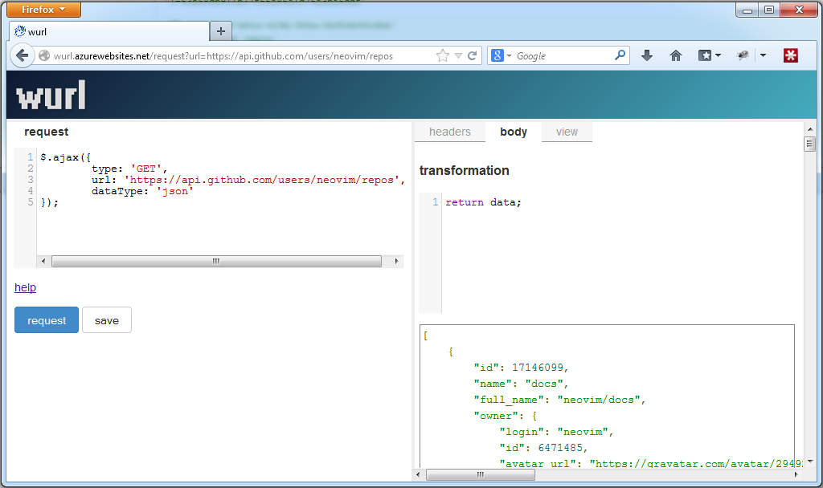This screenshot has height=488, width=823.
Task: Click the request code editor scroll-right arrow
Action: pos(396,261)
